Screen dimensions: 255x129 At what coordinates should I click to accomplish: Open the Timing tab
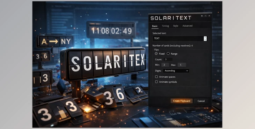[165, 26]
